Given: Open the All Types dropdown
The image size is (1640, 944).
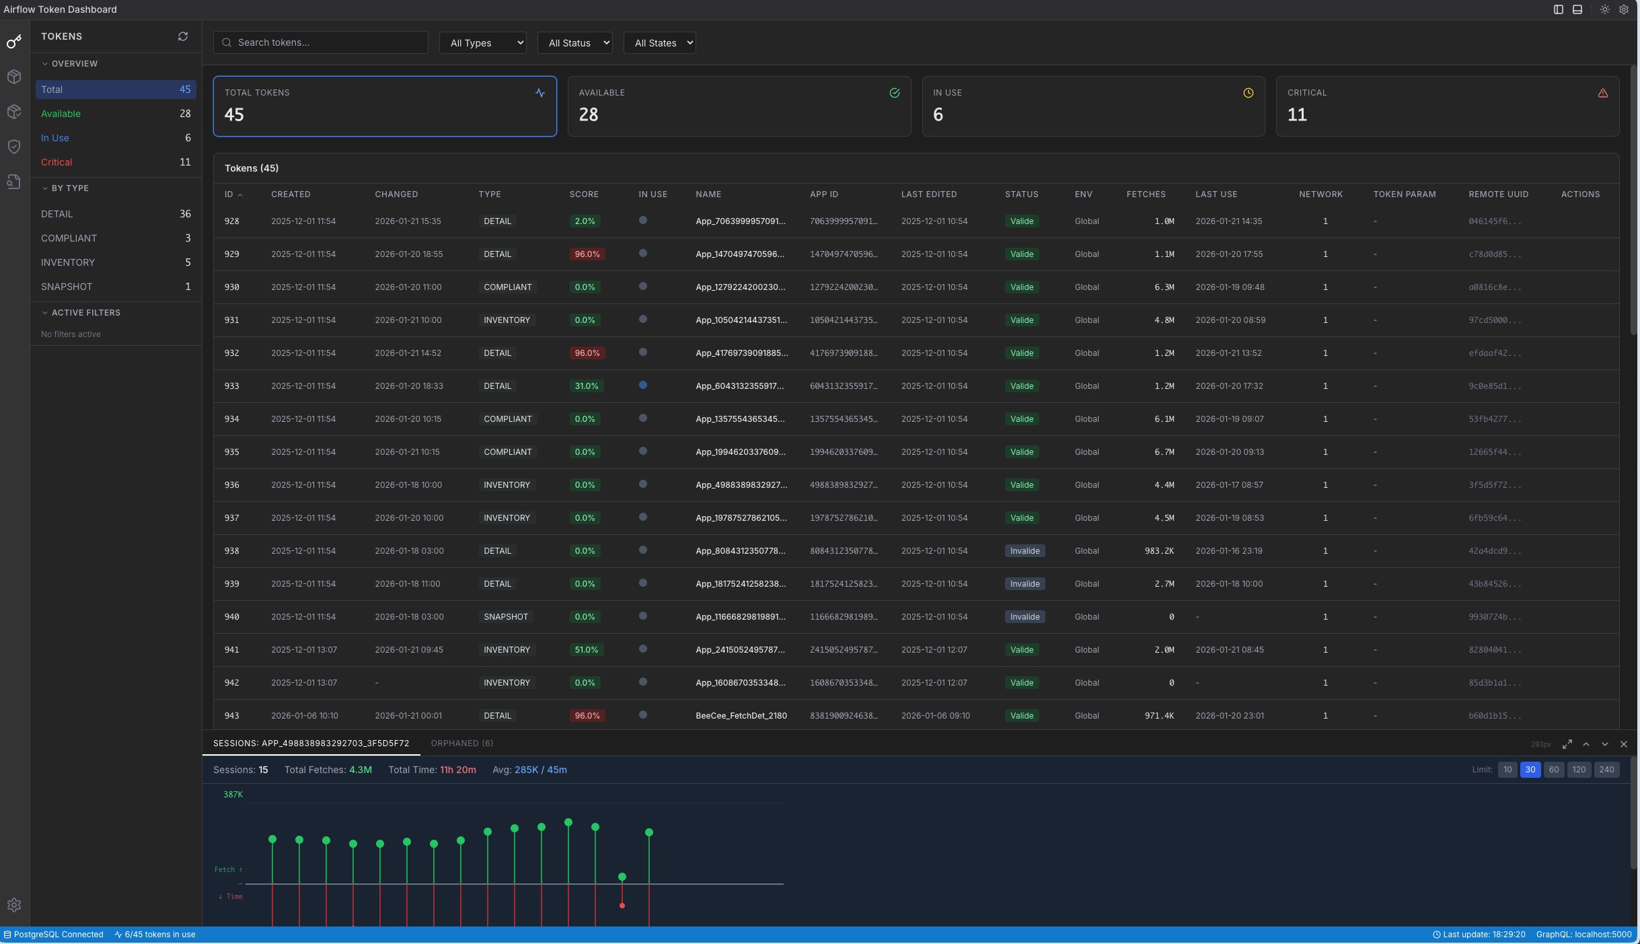Looking at the screenshot, I should (482, 43).
